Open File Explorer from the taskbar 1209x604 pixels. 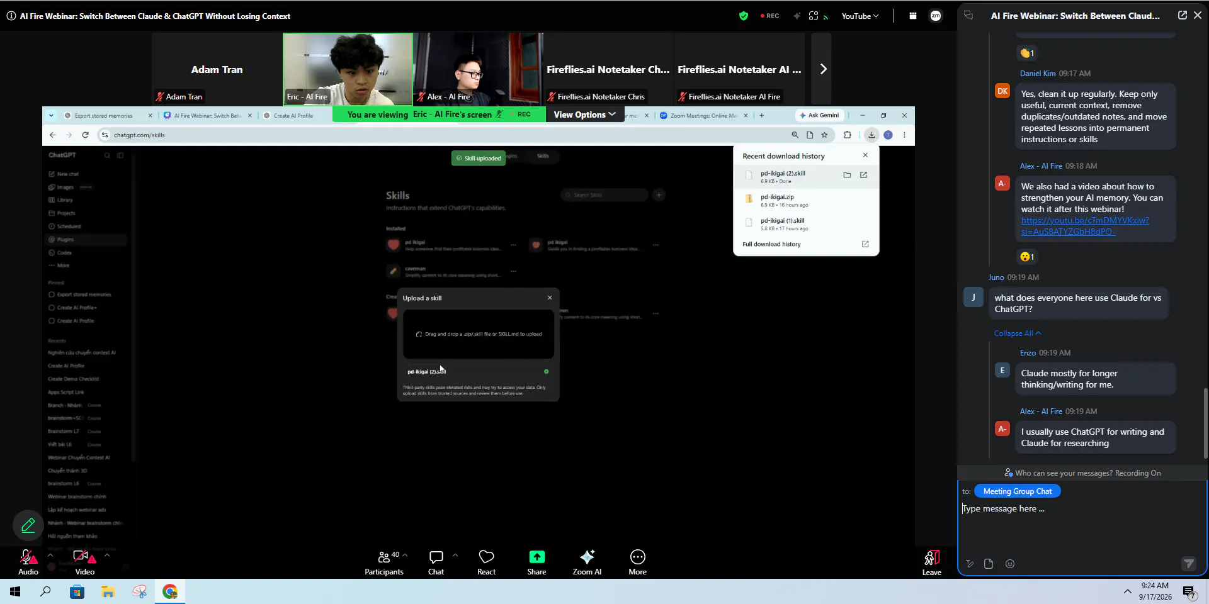[108, 591]
